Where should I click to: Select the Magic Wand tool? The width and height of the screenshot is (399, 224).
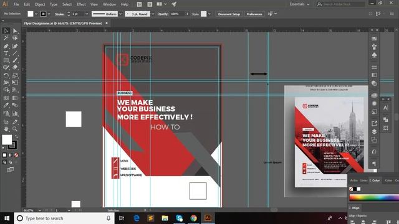(x=6, y=38)
